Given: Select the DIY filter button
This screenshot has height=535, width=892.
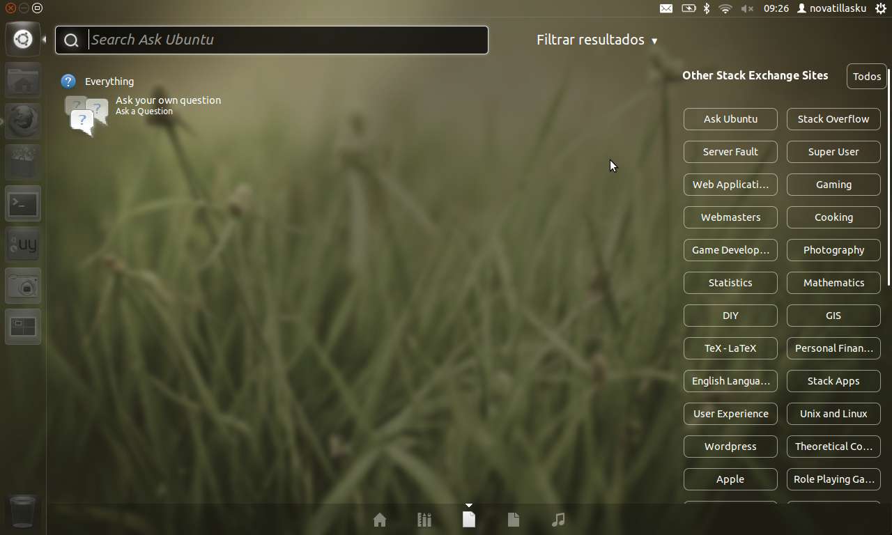Looking at the screenshot, I should coord(730,316).
